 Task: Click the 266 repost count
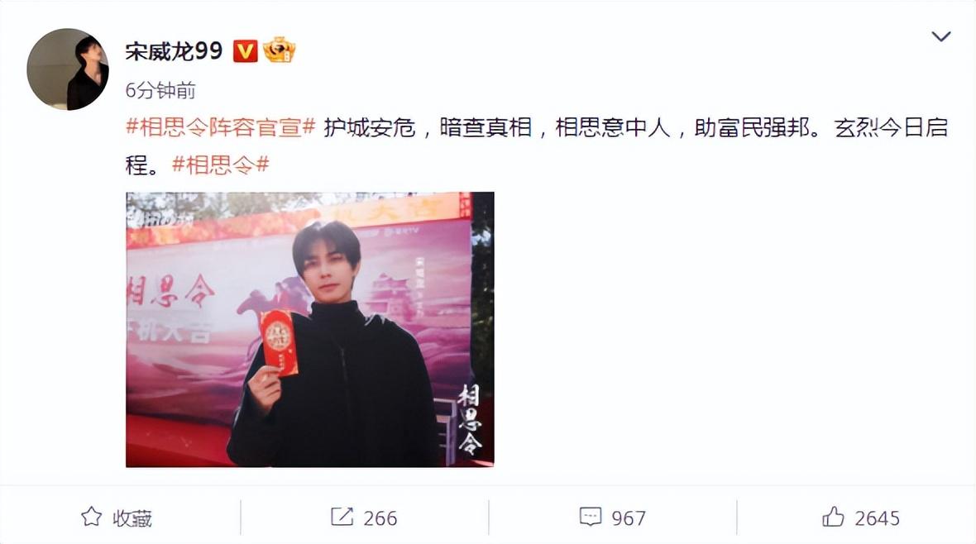380,518
